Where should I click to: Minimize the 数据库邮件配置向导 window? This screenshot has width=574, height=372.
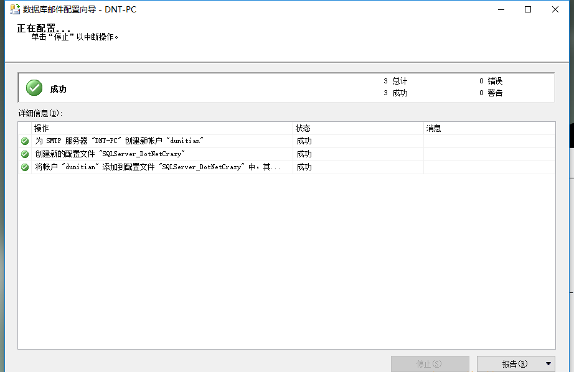pyautogui.click(x=501, y=9)
